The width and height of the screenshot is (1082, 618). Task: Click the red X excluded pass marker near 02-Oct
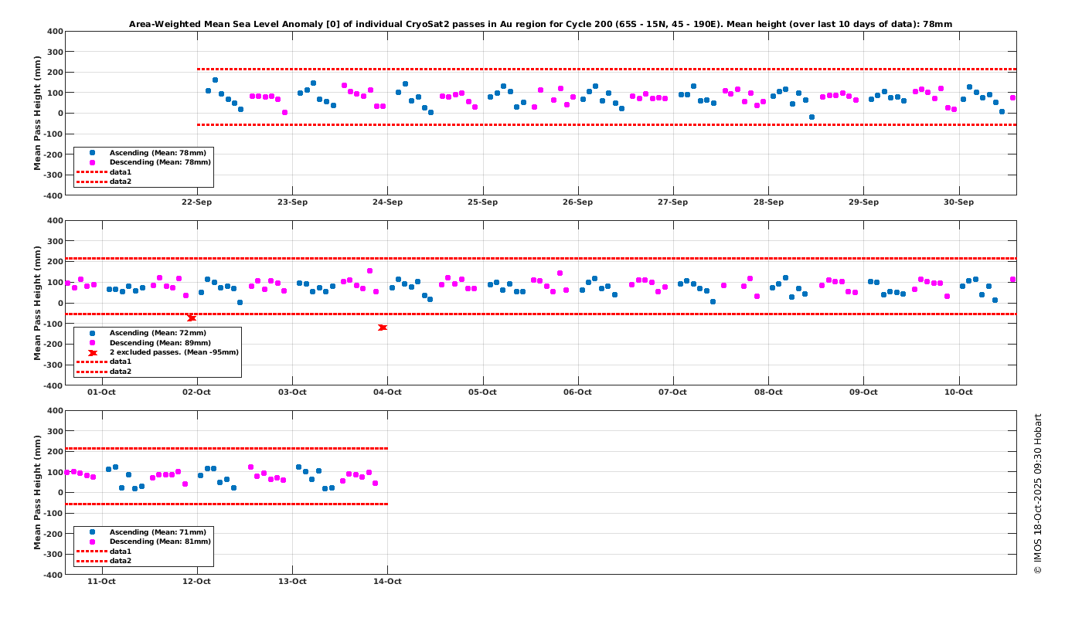click(192, 317)
